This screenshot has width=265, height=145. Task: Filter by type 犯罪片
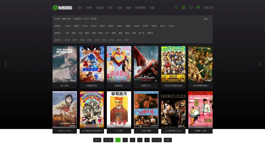tap(145, 26)
